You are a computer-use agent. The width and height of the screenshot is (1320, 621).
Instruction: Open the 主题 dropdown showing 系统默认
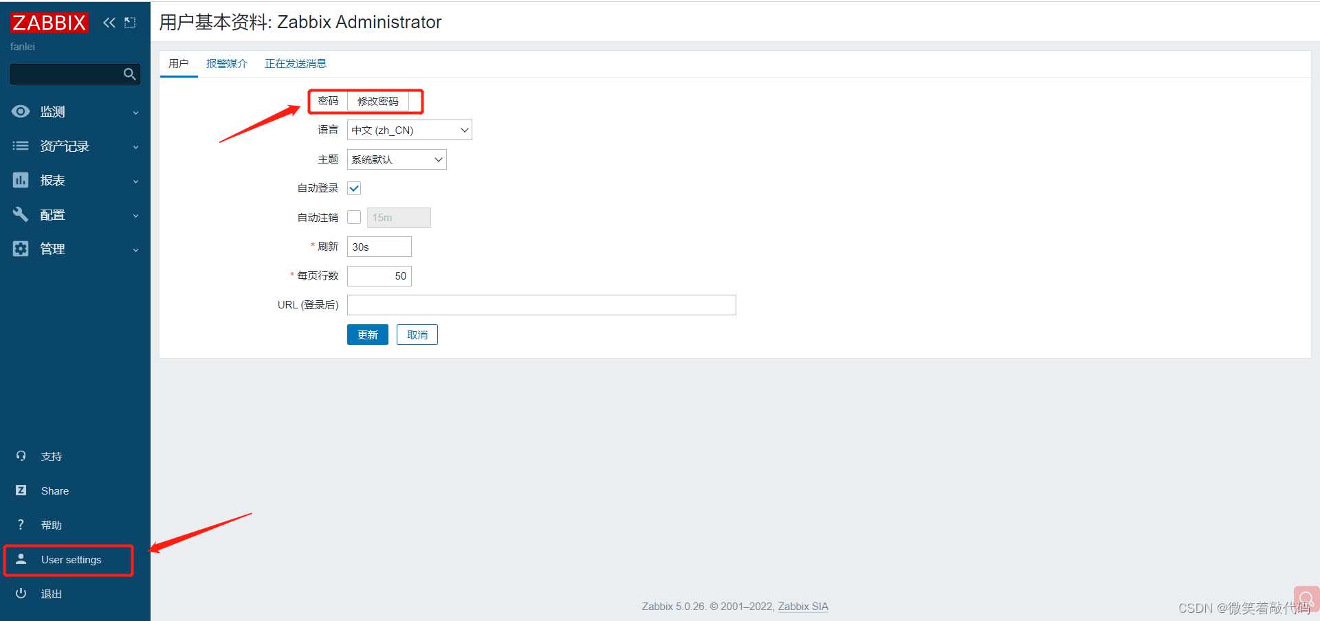click(397, 159)
